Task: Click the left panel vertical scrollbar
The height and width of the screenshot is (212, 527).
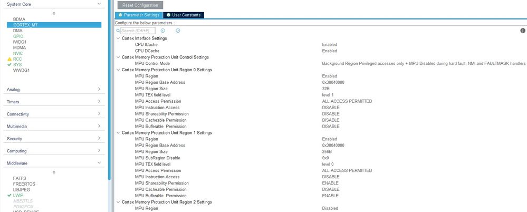Action: point(109,89)
